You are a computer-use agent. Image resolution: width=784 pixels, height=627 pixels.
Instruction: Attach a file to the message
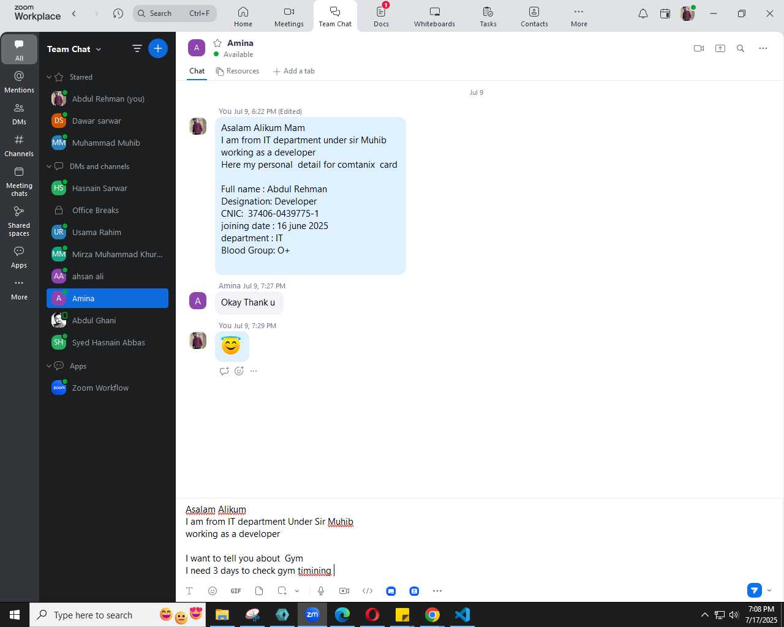(259, 591)
